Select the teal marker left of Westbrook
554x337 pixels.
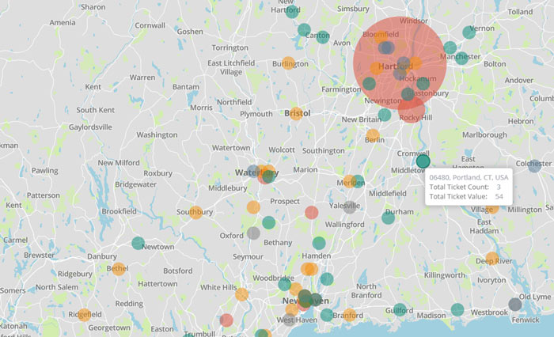457,310
